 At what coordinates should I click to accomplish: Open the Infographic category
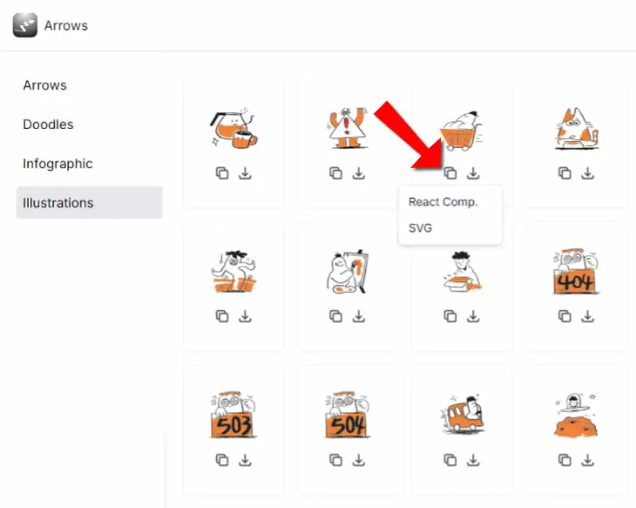click(58, 163)
